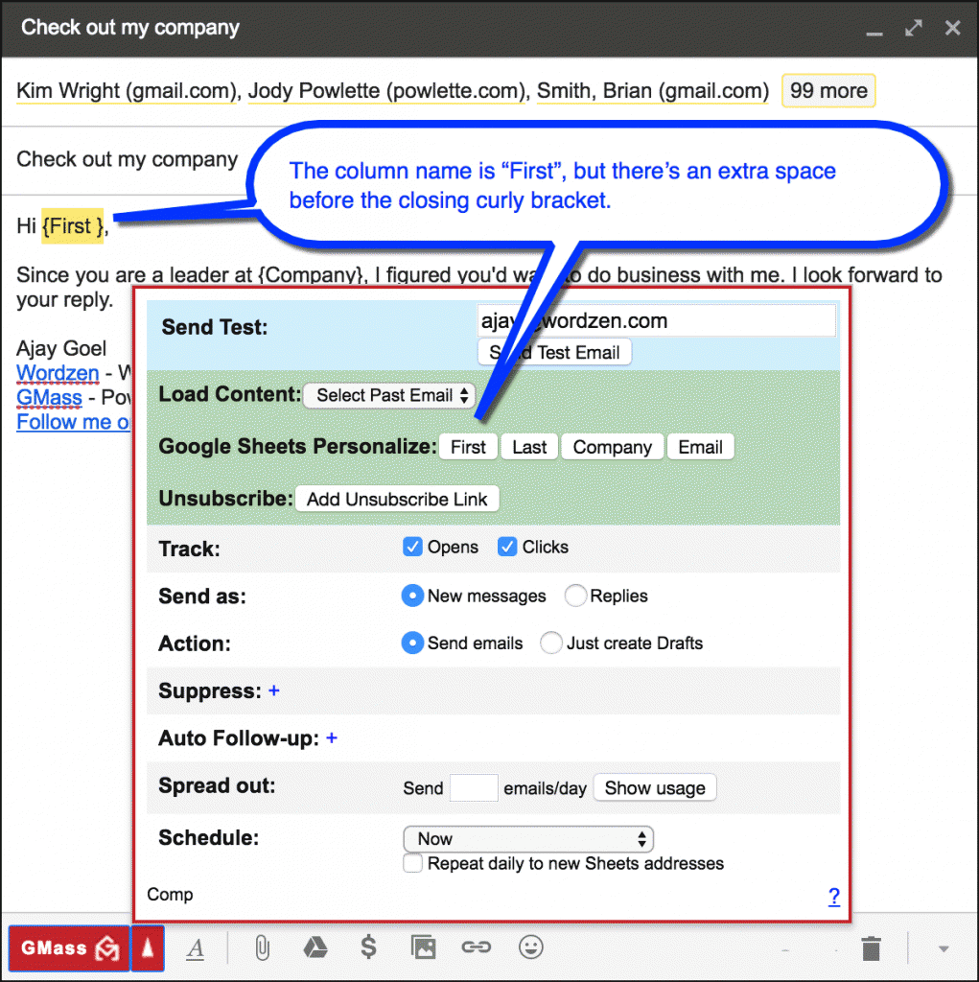
Task: Open text formatting options icon
Action: point(196,948)
